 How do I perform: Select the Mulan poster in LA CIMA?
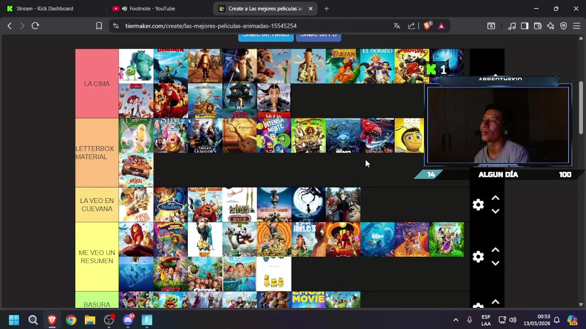274,101
